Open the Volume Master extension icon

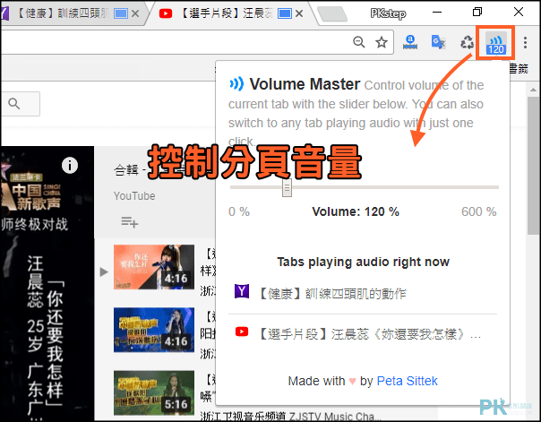click(496, 43)
